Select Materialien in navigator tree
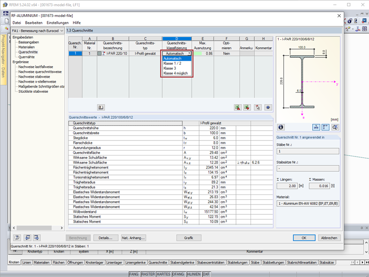 pos(27,47)
